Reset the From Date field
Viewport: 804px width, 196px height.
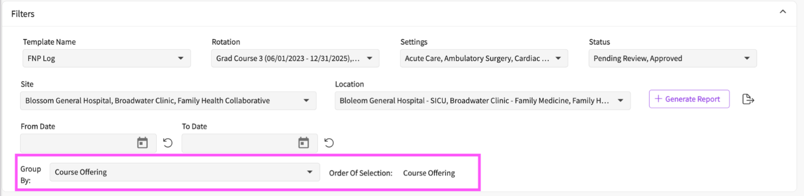168,143
